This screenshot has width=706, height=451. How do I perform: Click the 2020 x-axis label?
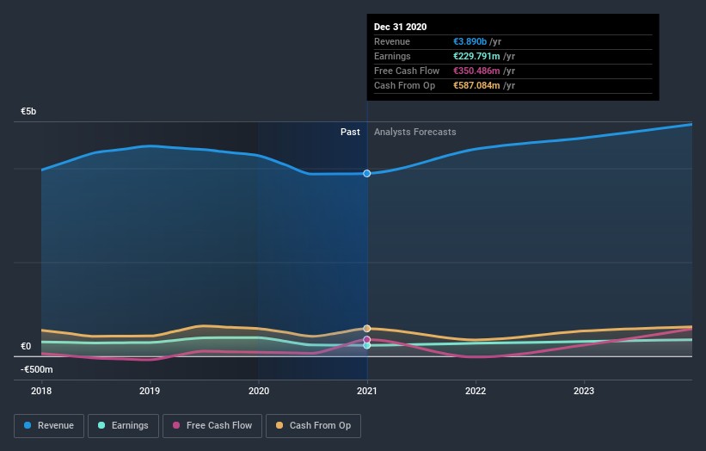coord(259,391)
